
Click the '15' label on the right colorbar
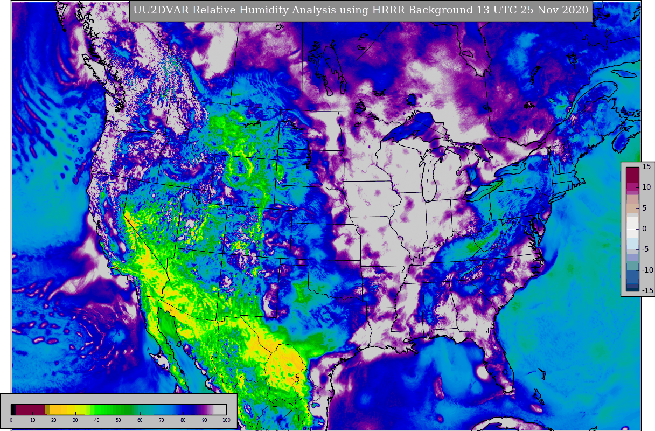point(646,166)
